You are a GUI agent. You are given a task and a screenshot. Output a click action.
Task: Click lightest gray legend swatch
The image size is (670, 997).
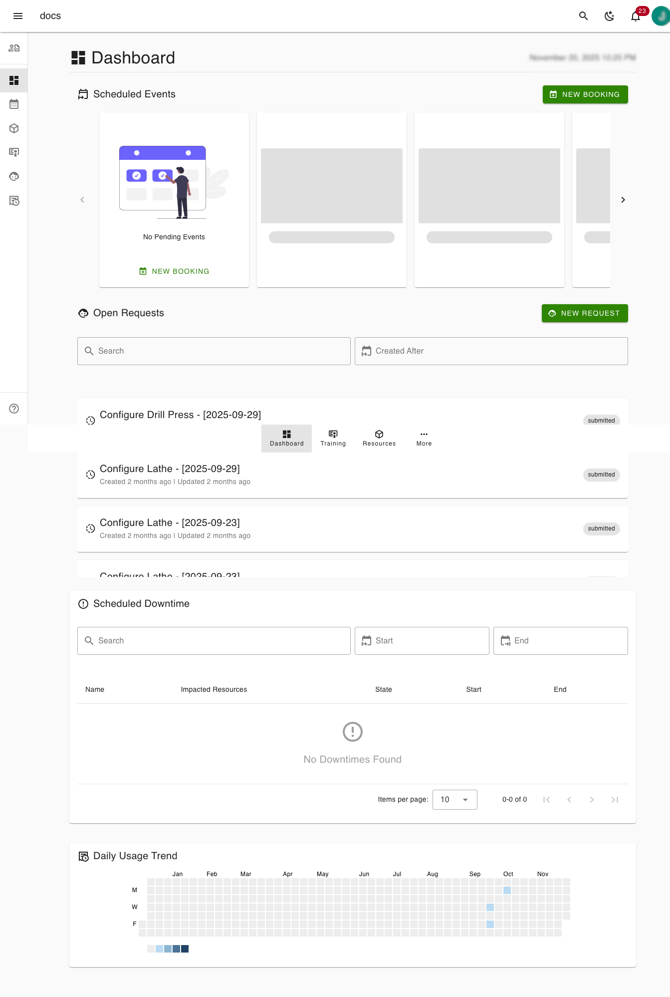point(151,949)
